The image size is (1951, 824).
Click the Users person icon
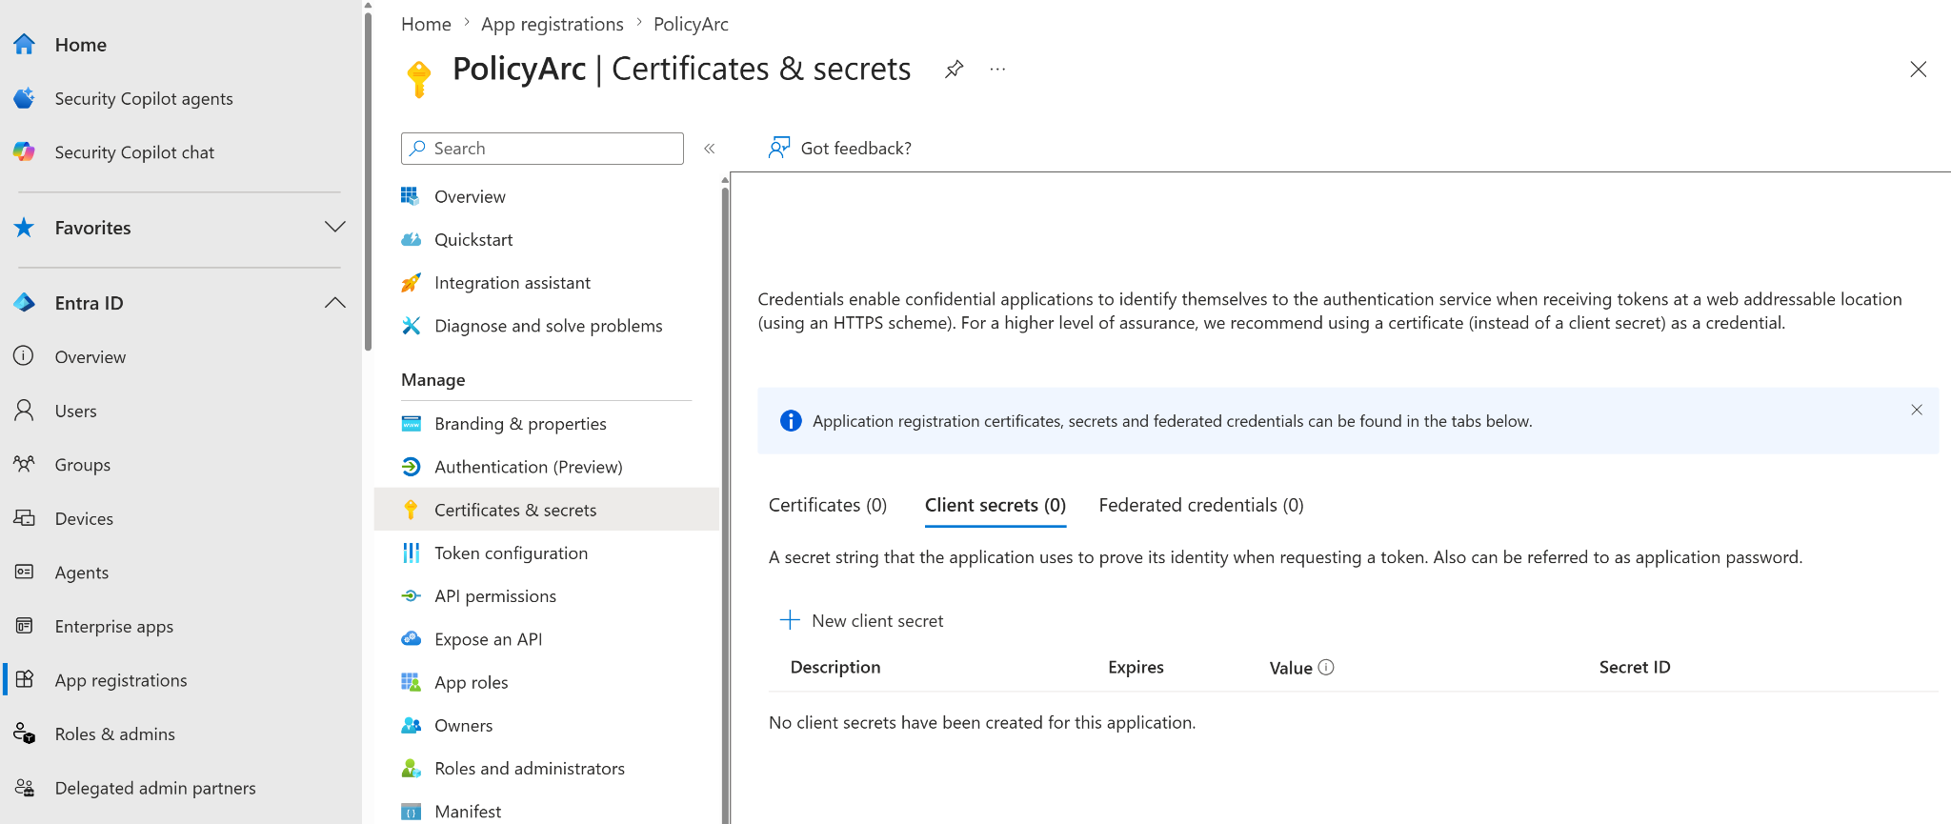25,411
